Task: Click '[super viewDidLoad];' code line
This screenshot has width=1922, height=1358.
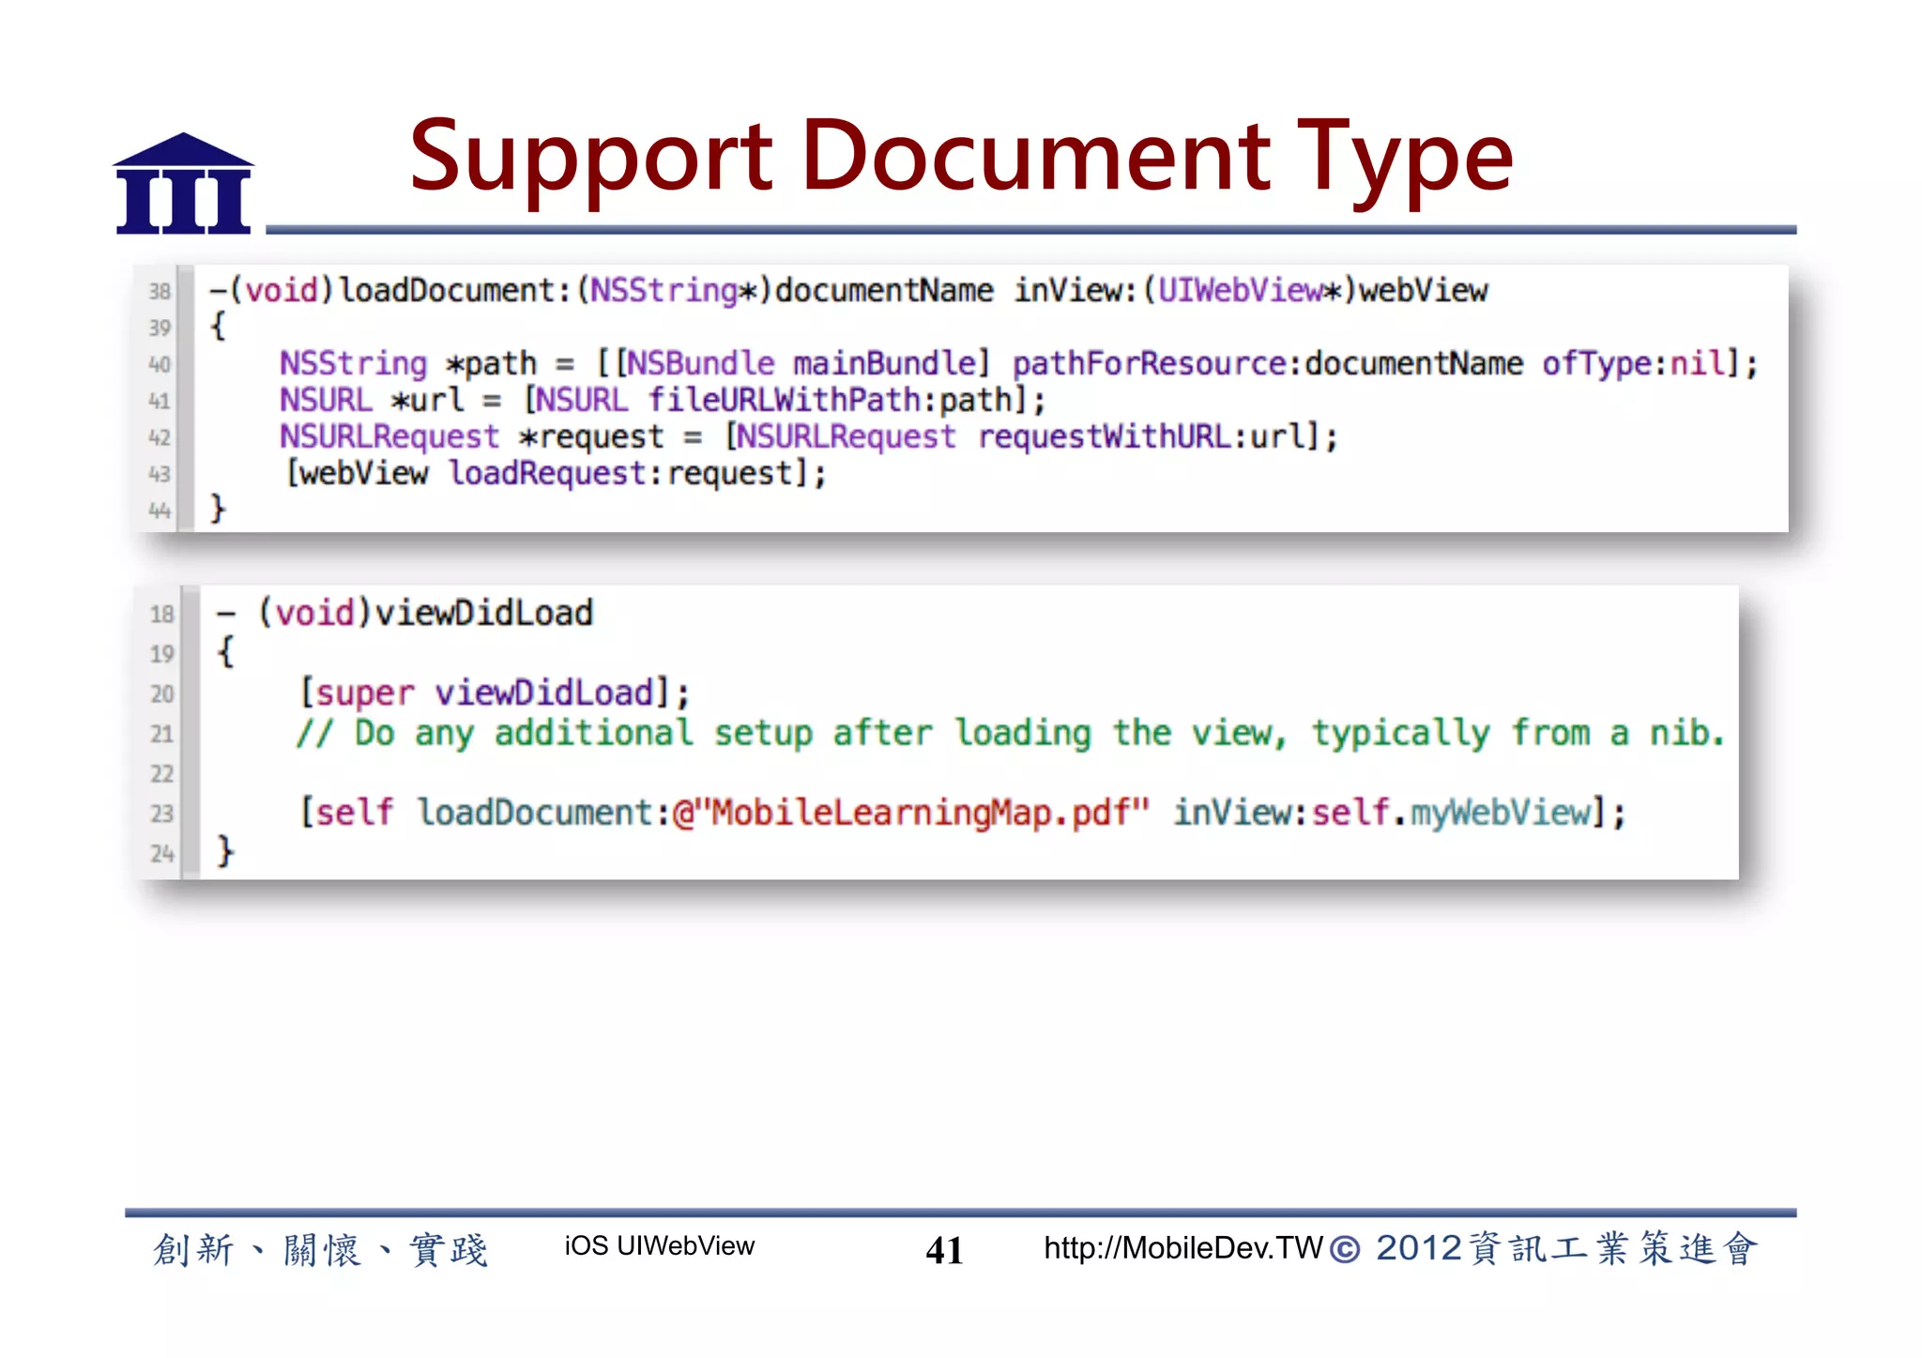Action: click(x=495, y=693)
